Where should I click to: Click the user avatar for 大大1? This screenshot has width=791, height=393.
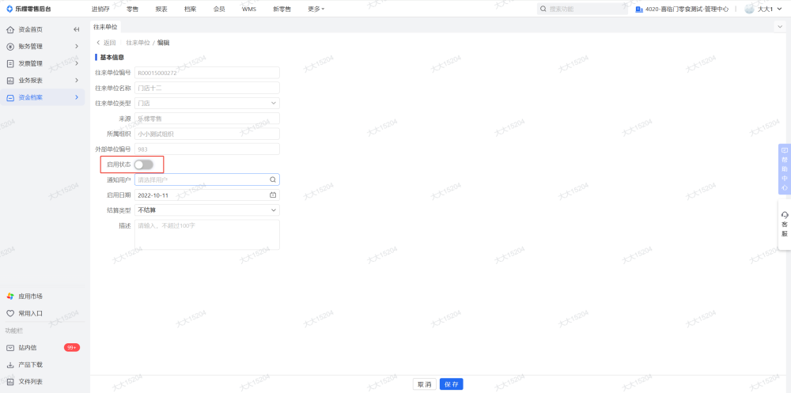point(750,9)
